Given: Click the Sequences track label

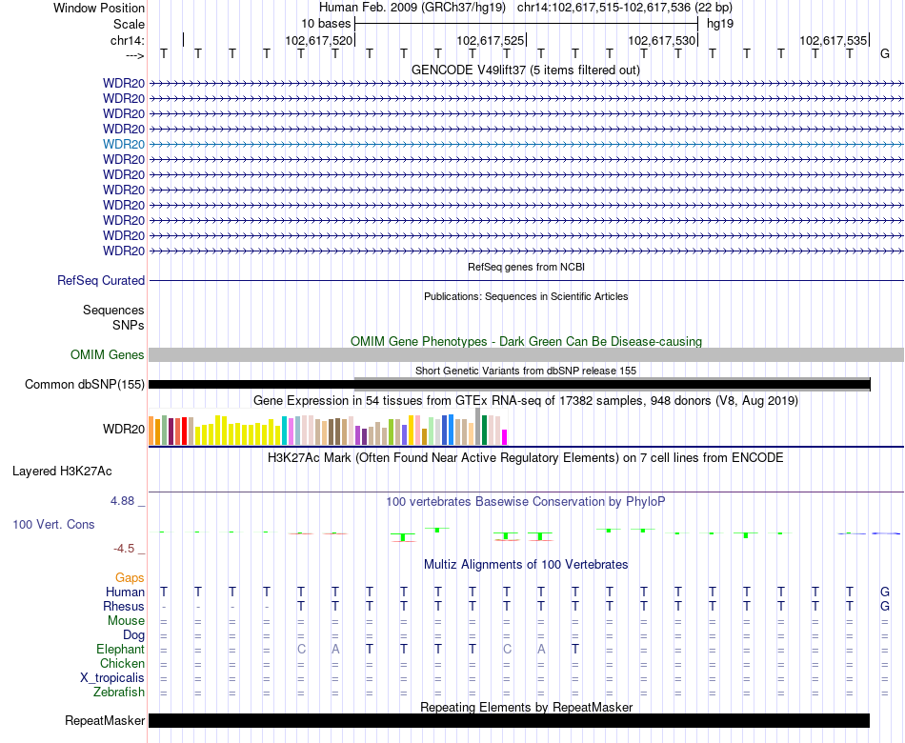Looking at the screenshot, I should (113, 310).
